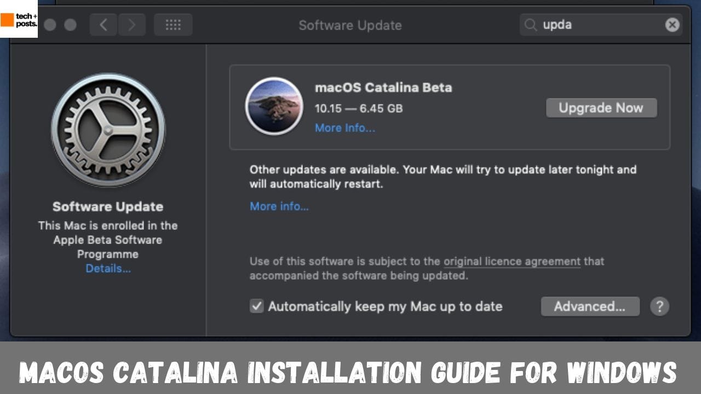Click the magnifying glass search icon
This screenshot has width=701, height=394.
click(531, 25)
